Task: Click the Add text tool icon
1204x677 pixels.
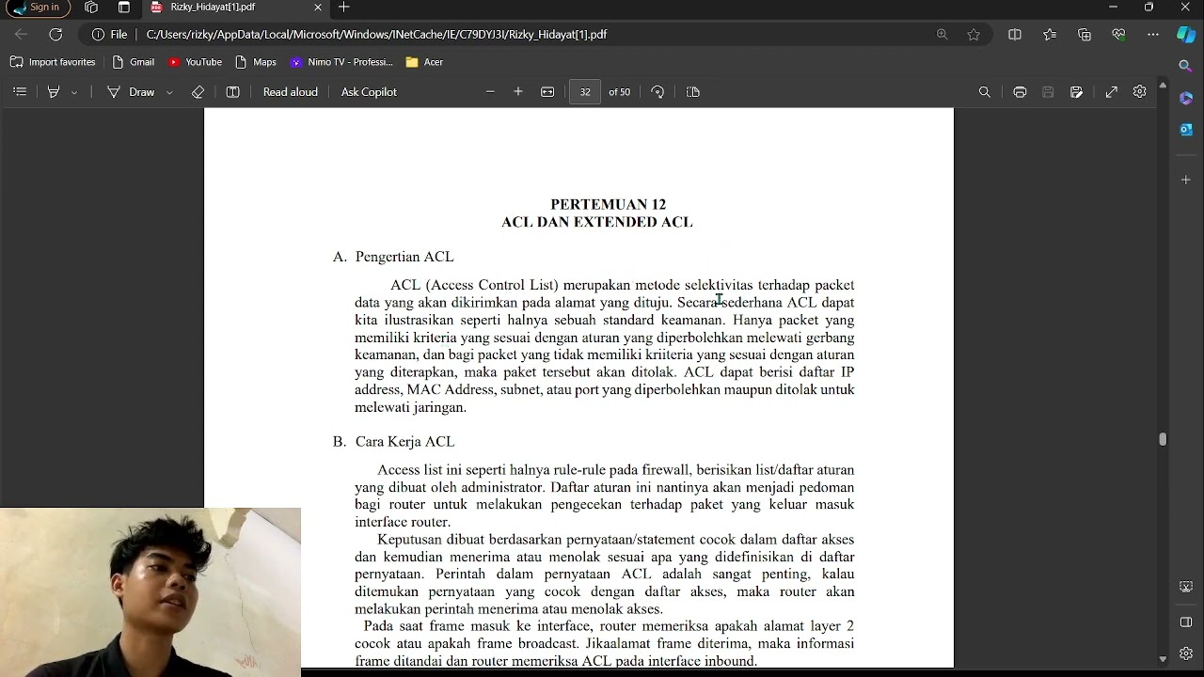Action: [233, 92]
